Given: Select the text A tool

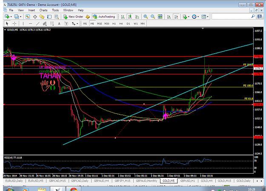Looking at the screenshot, I should coord(59,24).
